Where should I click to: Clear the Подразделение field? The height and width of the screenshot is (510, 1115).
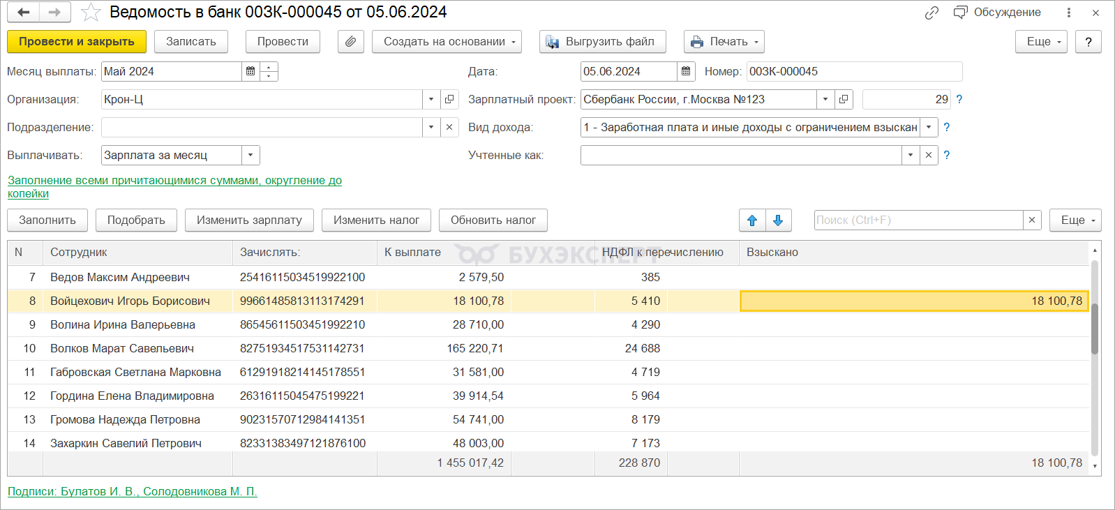(449, 127)
